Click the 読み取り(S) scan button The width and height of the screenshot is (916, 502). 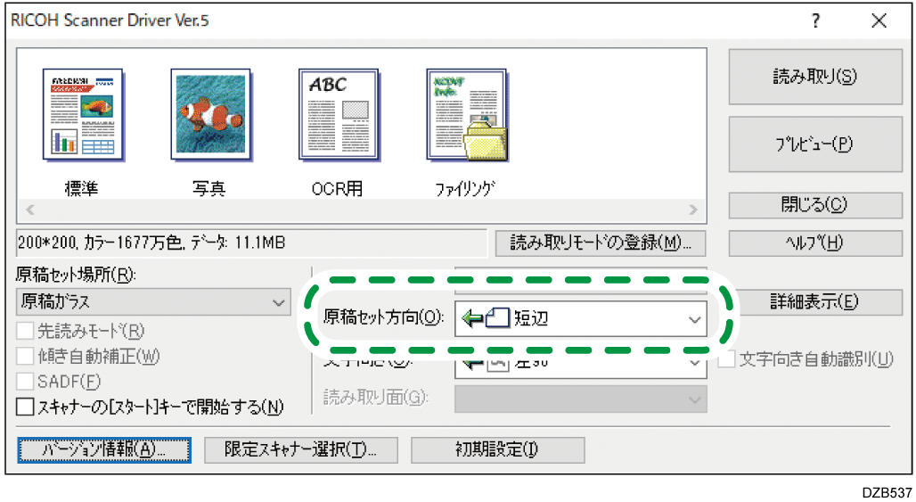(x=815, y=77)
